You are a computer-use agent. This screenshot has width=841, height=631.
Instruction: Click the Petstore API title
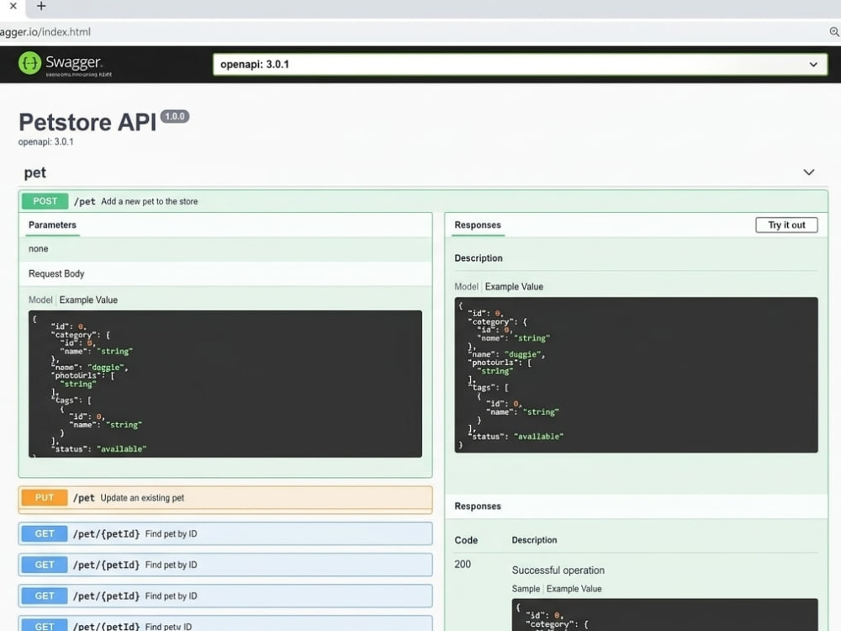pyautogui.click(x=87, y=122)
